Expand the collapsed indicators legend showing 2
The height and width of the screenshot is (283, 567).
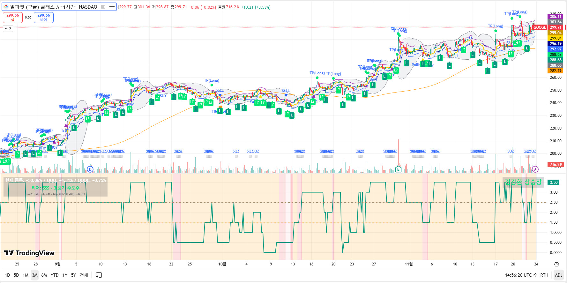click(x=8, y=29)
